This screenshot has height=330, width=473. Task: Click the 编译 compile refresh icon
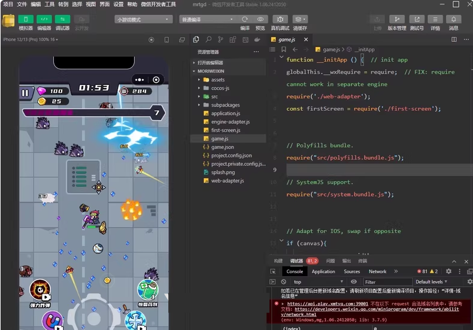(245, 19)
